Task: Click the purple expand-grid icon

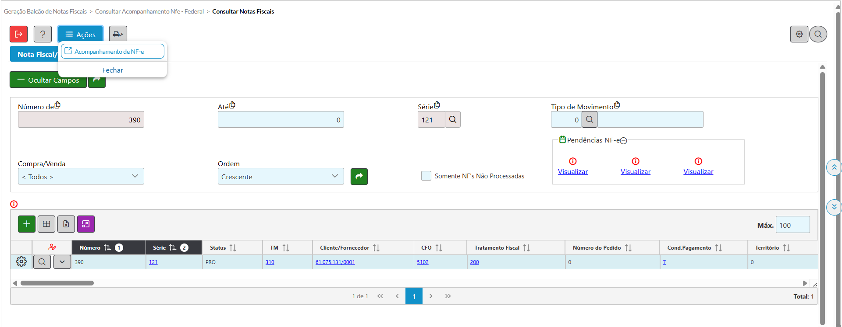Action: (86, 224)
